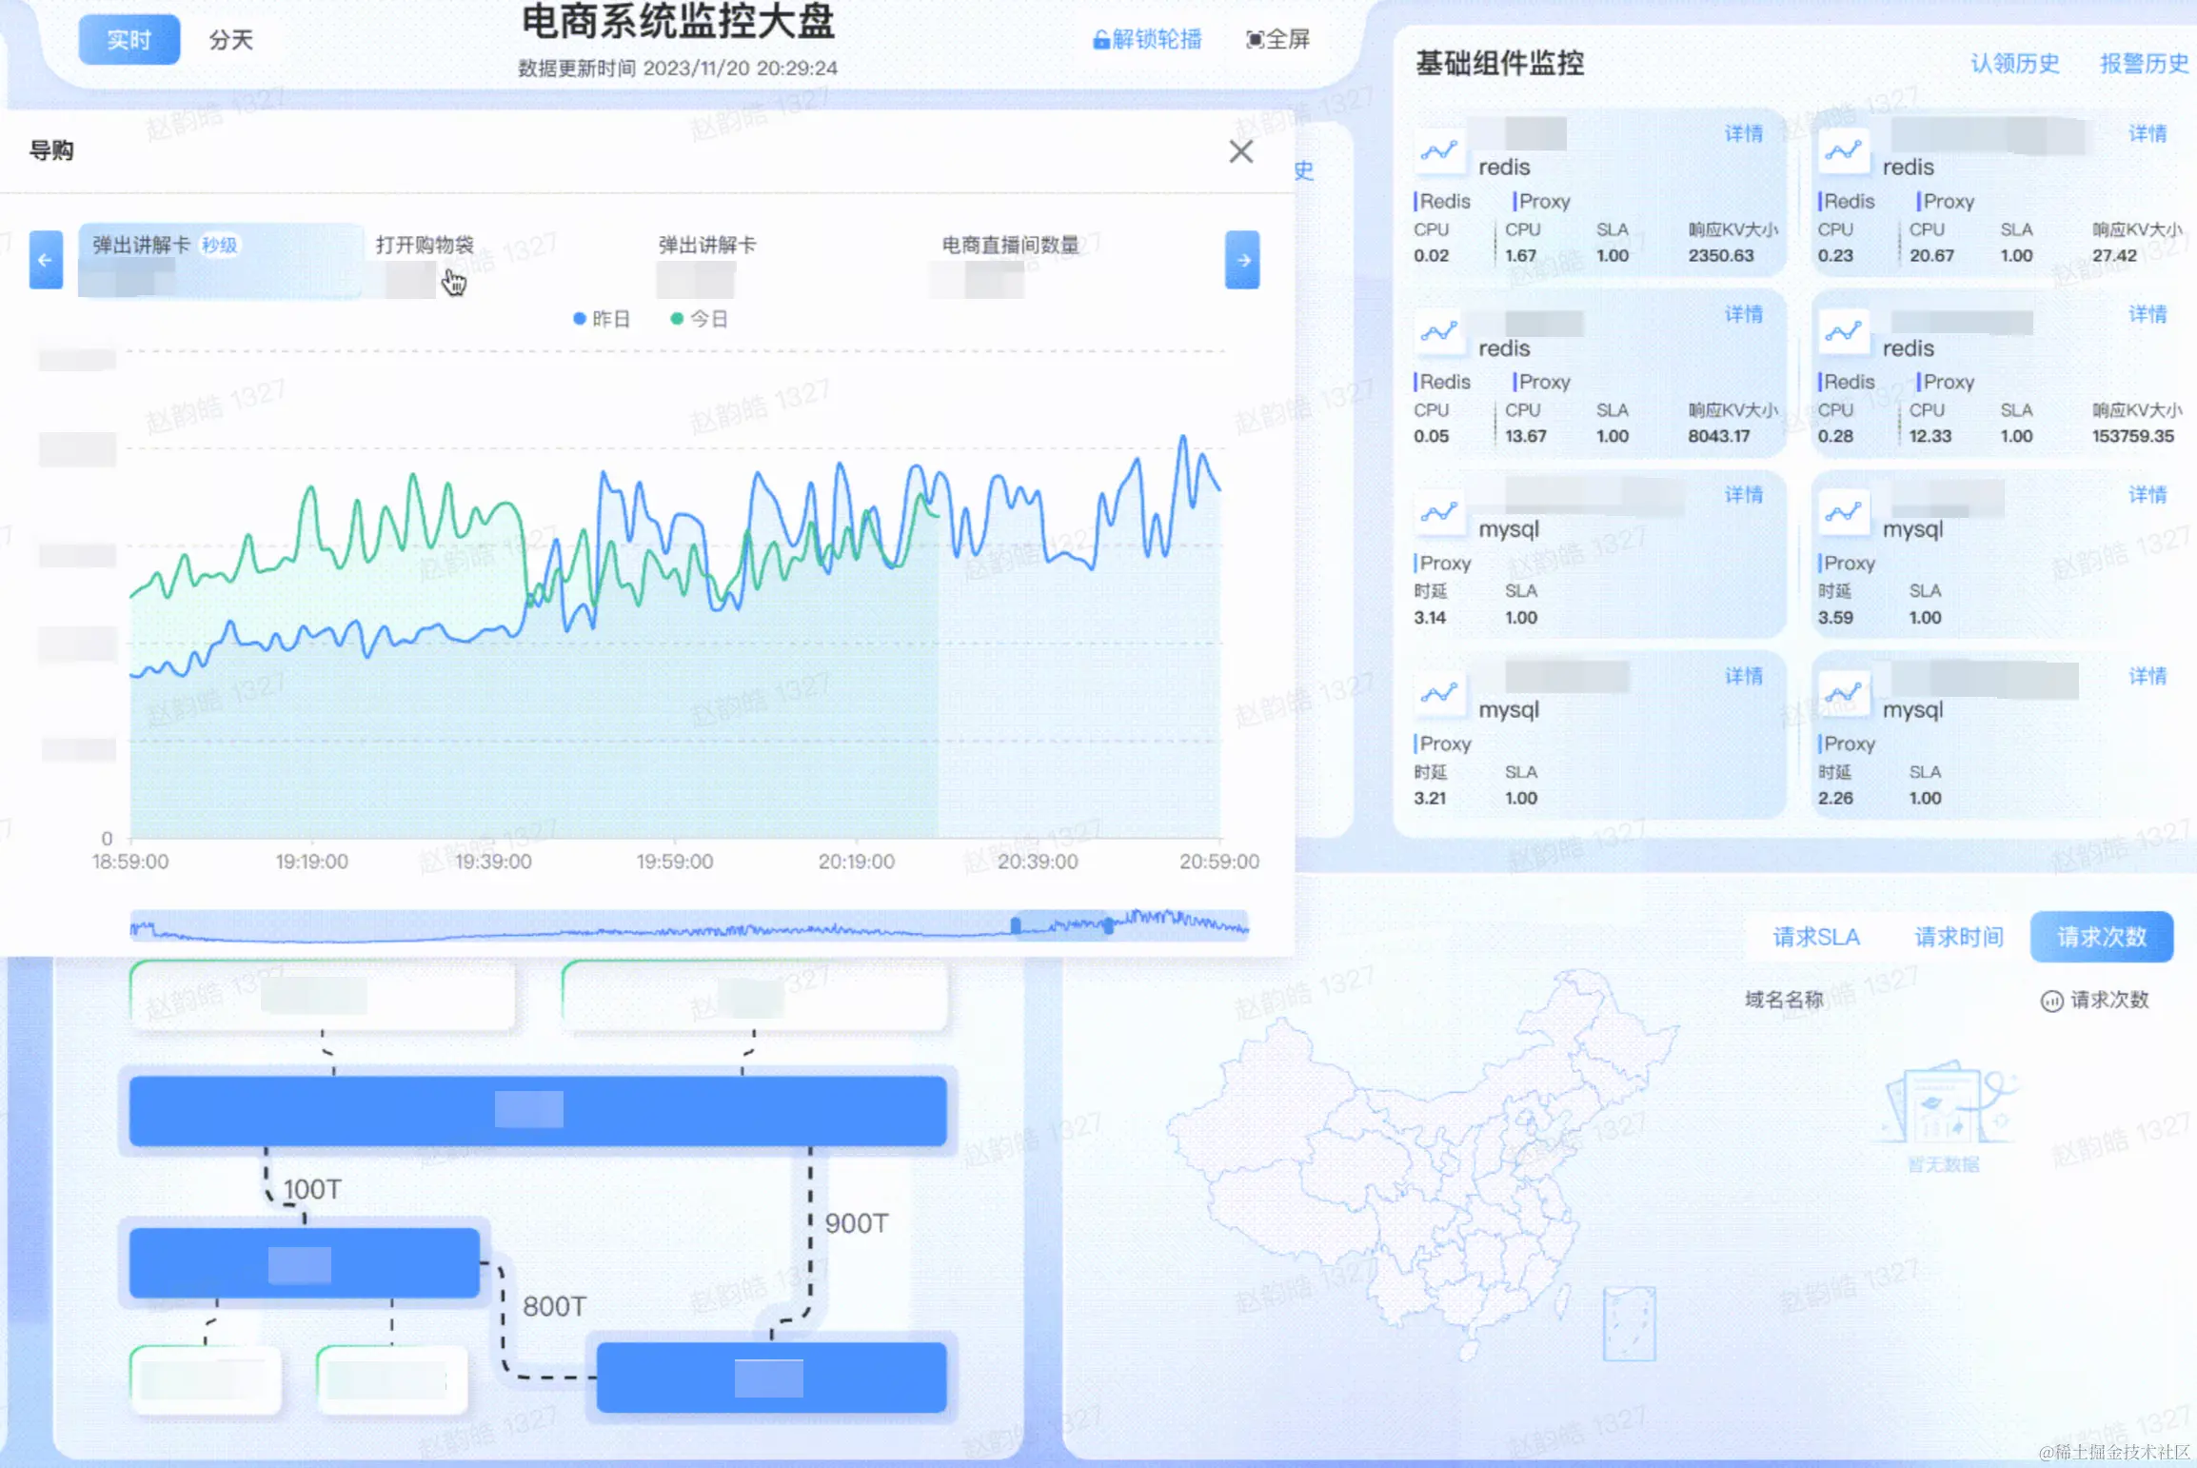2197x1468 pixels.
Task: Select the 请求SLA tab
Action: click(1815, 938)
